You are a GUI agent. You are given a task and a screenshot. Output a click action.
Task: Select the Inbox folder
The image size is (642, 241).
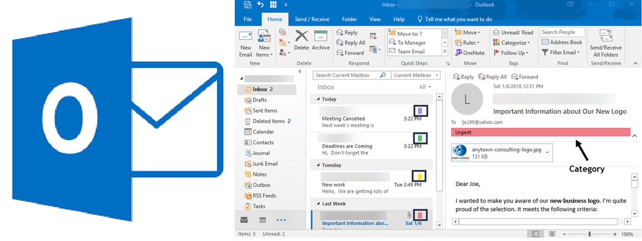pyautogui.click(x=267, y=89)
